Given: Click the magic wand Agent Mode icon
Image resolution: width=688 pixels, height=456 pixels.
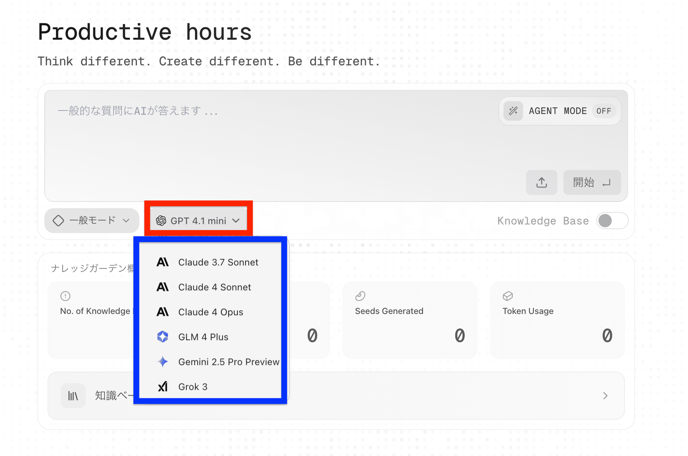Looking at the screenshot, I should pos(513,111).
